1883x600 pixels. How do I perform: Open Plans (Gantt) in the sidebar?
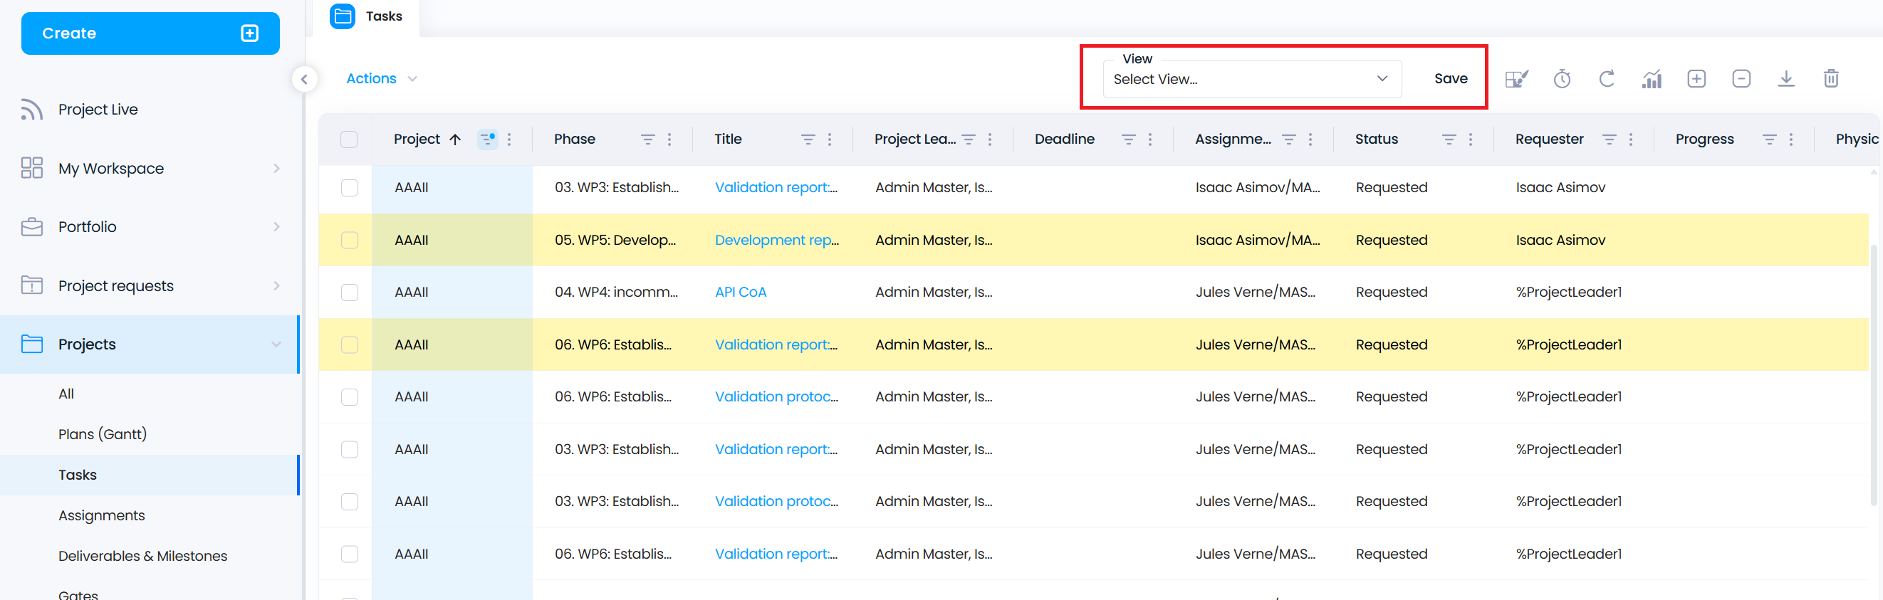pos(103,434)
